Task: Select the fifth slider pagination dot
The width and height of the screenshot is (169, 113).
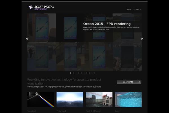Action: 81,73
